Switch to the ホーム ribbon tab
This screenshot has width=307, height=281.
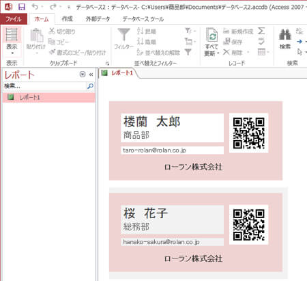coord(42,19)
